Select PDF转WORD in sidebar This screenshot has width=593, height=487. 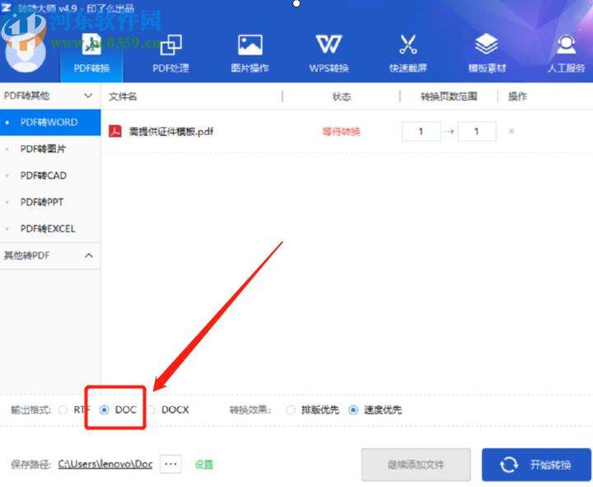(x=50, y=123)
